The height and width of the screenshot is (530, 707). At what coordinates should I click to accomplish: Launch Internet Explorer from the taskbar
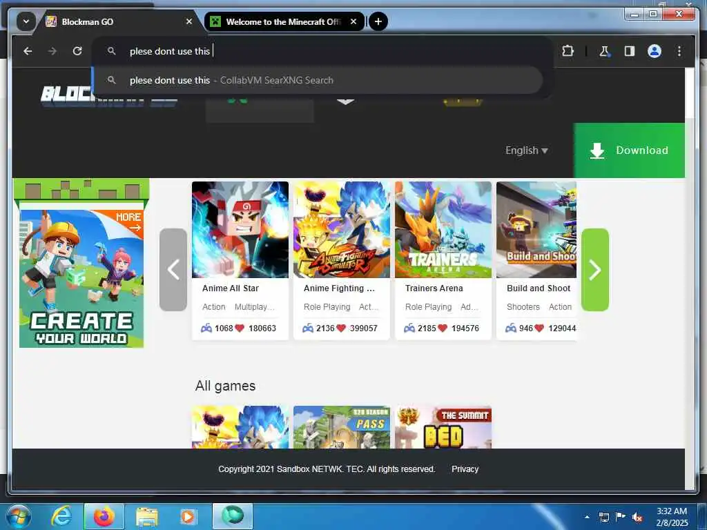click(61, 516)
